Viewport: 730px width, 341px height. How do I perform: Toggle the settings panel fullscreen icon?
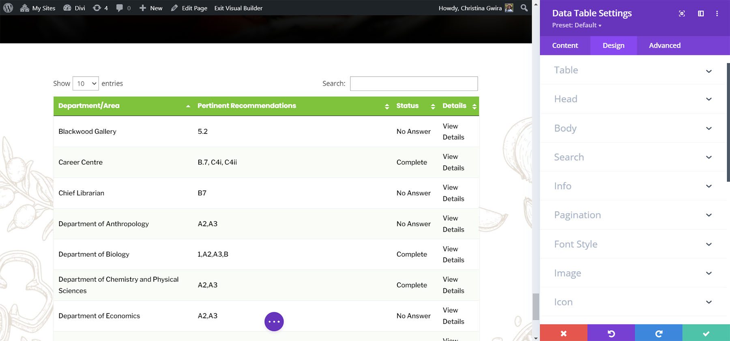click(x=682, y=13)
